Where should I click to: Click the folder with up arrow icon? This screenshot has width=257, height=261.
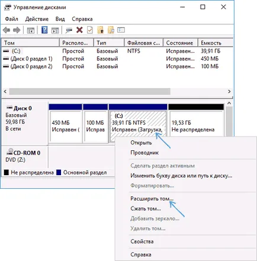point(101,30)
